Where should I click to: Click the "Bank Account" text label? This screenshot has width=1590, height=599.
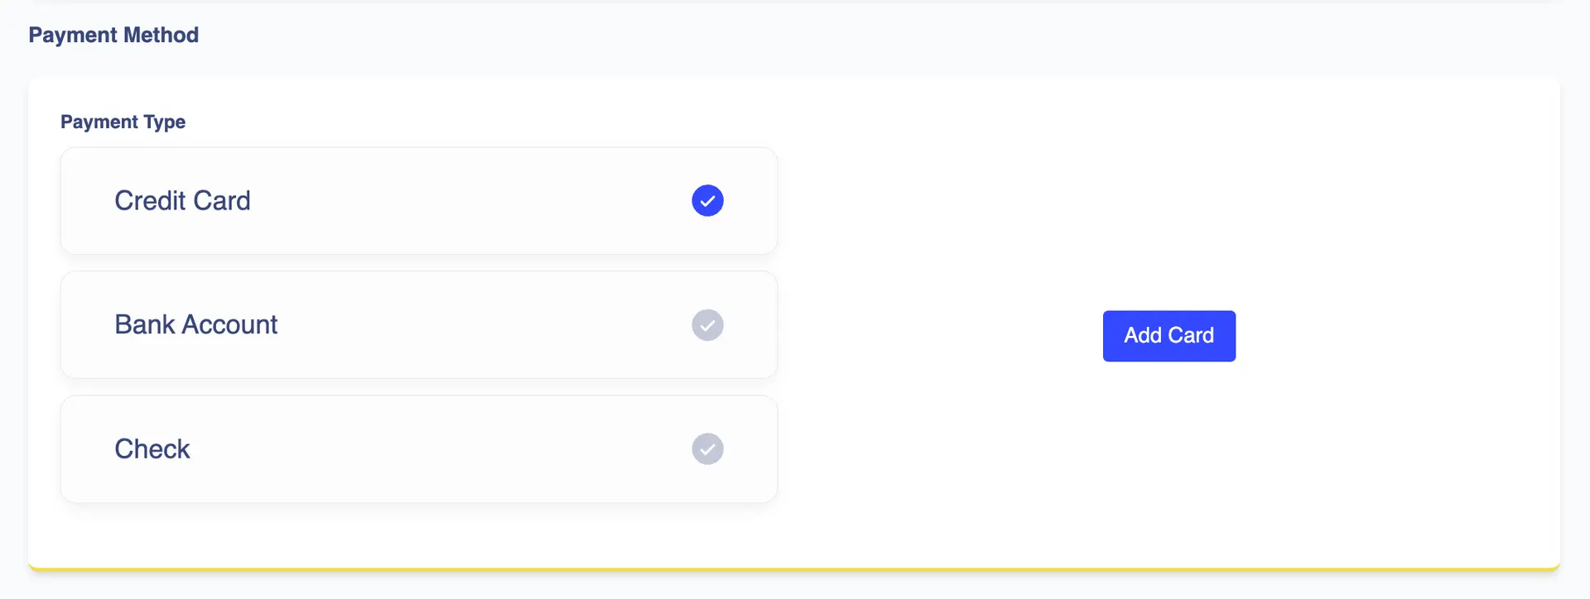tap(195, 325)
